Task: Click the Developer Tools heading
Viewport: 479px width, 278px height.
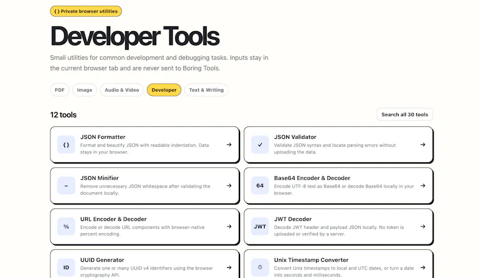Action: click(135, 36)
